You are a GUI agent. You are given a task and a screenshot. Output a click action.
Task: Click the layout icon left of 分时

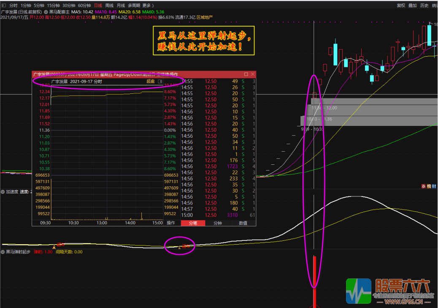(x=3, y=5)
